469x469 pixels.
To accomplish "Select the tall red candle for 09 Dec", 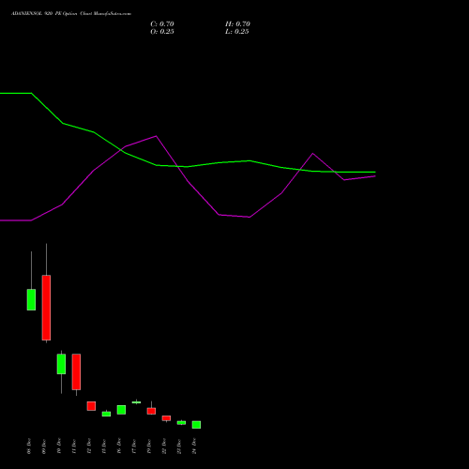I will pos(46,308).
